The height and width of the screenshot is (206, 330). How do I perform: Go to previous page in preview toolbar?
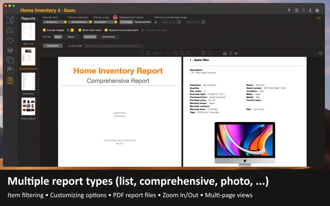pyautogui.click(x=142, y=53)
